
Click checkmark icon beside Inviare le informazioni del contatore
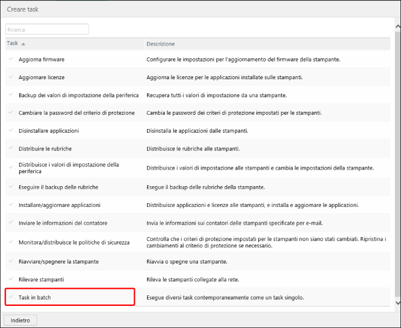(x=10, y=222)
